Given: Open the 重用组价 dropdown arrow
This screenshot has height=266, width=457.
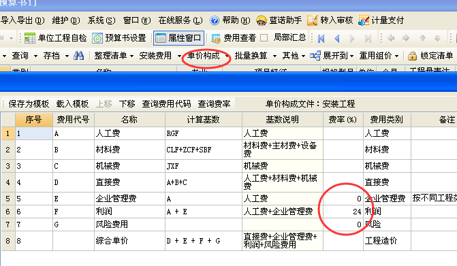Looking at the screenshot, I should [x=396, y=56].
